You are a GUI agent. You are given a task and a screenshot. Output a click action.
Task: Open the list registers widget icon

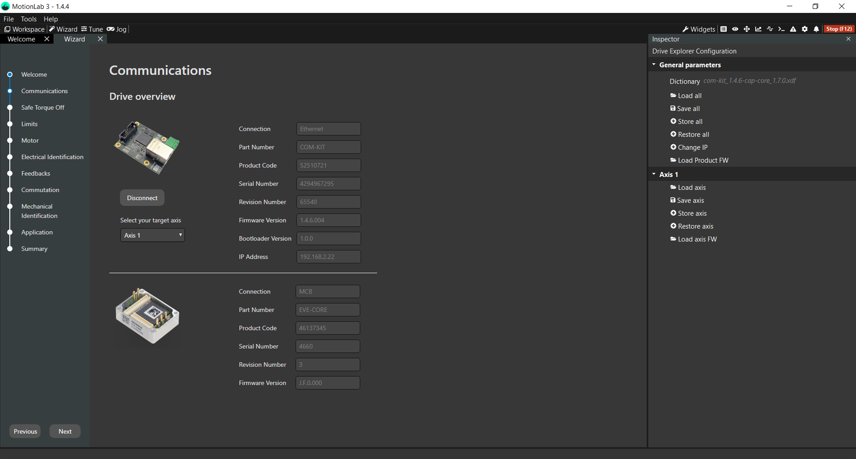point(724,29)
